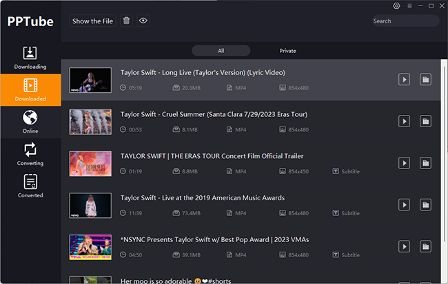Open folder for American Music Awards video

[x=425, y=205]
